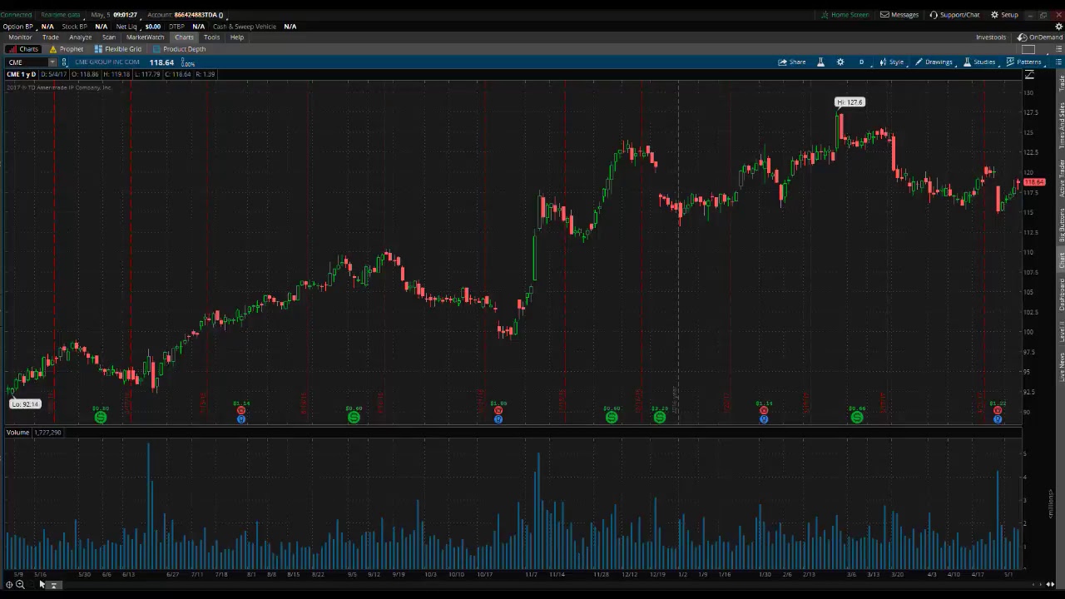The width and height of the screenshot is (1065, 599).
Task: Click the red earnings marker labeled $1.22
Action: coord(997,410)
